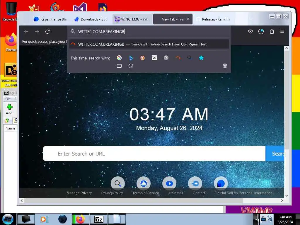Click the horizontal scrollbar left arrow

[x=22, y=200]
